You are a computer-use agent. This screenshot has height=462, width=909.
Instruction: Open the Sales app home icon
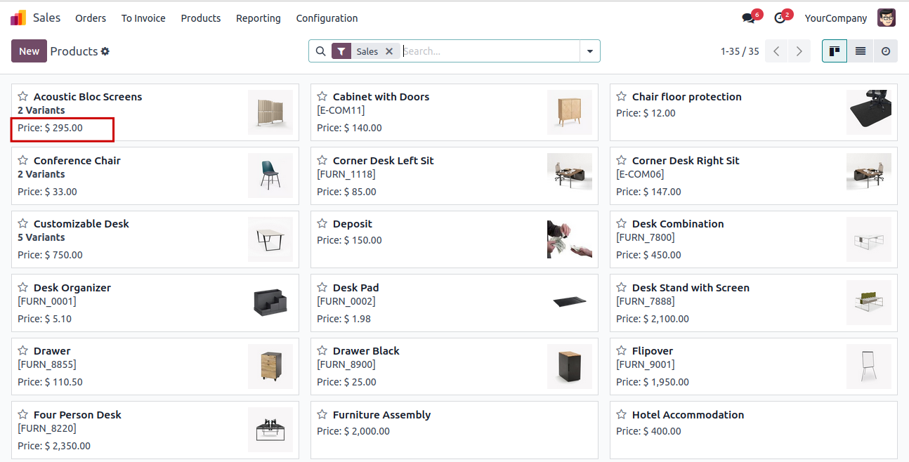(x=18, y=18)
